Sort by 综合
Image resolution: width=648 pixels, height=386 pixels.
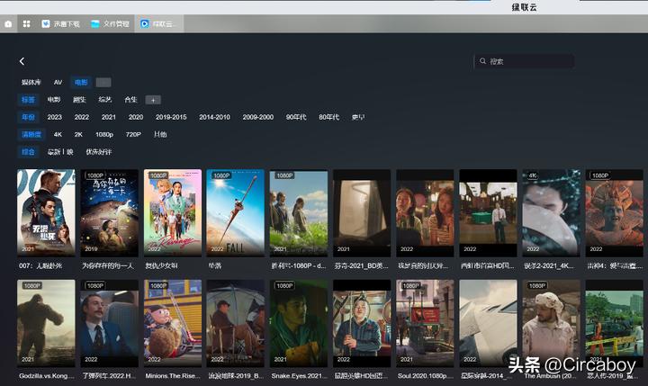point(28,152)
